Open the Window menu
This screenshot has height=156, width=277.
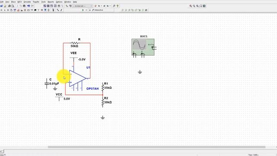68,2
